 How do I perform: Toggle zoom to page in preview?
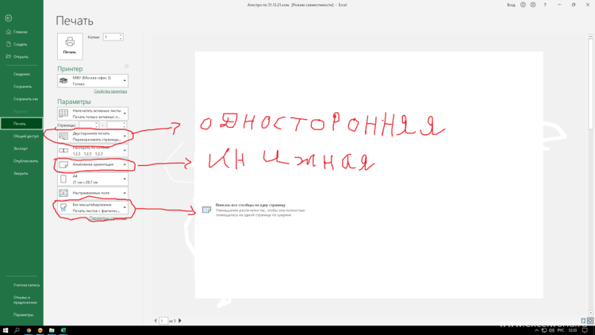(590, 321)
